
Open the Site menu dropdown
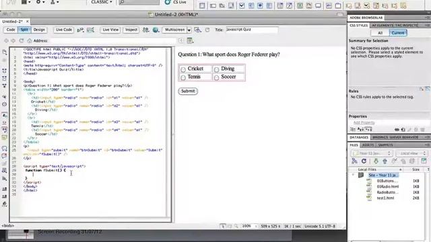pos(55,2)
